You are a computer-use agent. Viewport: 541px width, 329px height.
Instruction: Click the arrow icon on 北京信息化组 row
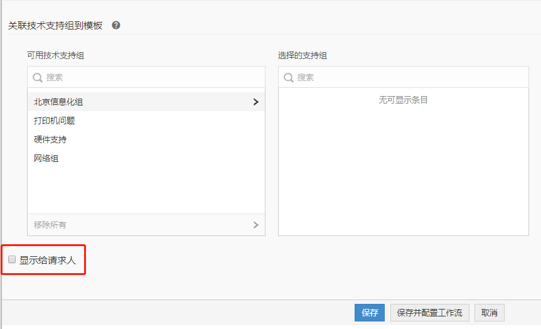pyautogui.click(x=255, y=102)
